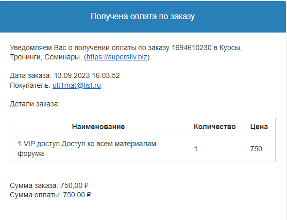
Task: Click the 'Цена' column header
Action: tap(259, 127)
